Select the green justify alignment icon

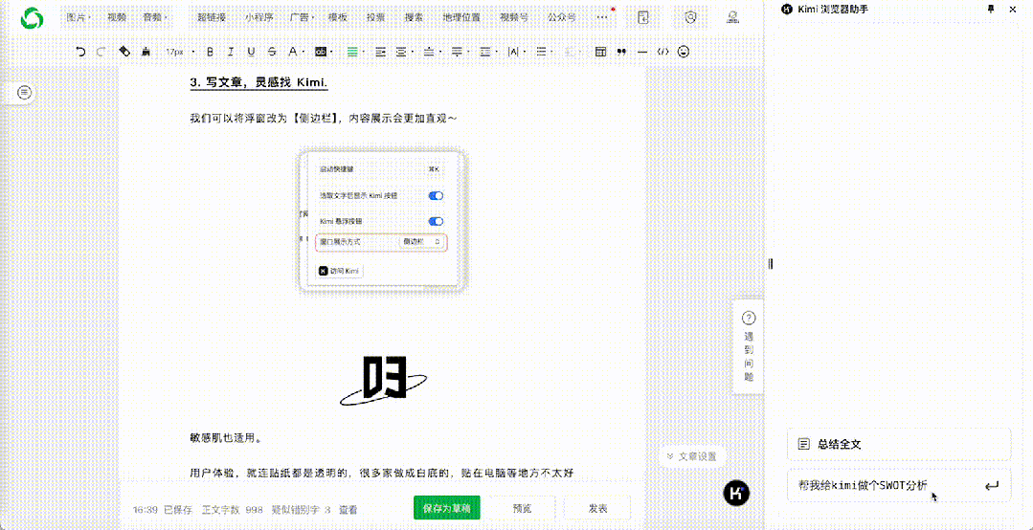coord(352,52)
